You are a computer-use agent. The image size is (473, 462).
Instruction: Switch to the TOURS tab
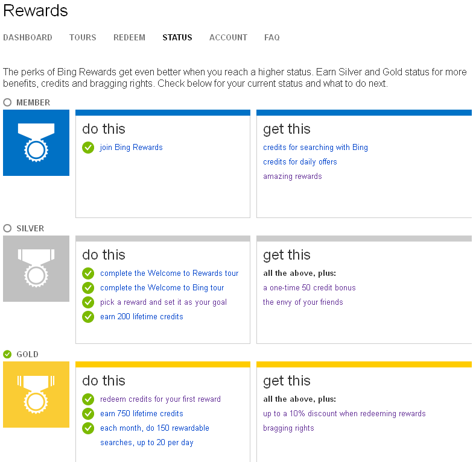coord(83,37)
